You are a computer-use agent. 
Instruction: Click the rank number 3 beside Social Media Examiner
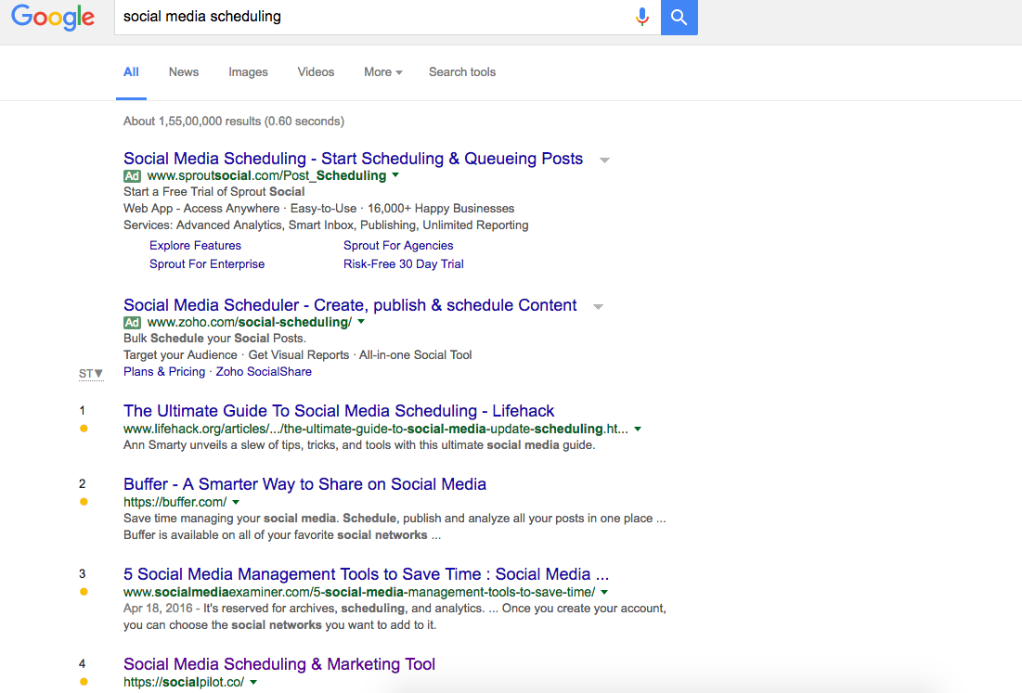tap(82, 574)
